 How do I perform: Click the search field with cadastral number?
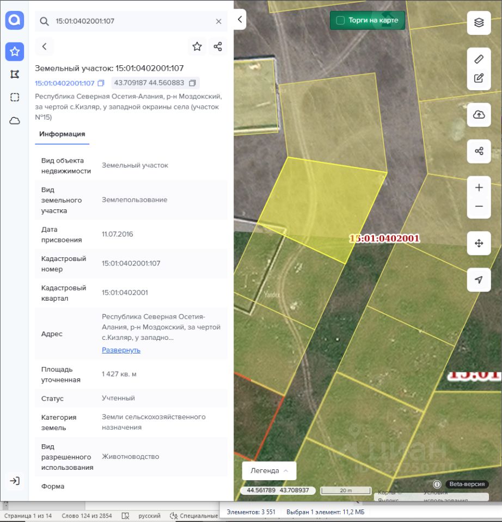[x=131, y=21]
